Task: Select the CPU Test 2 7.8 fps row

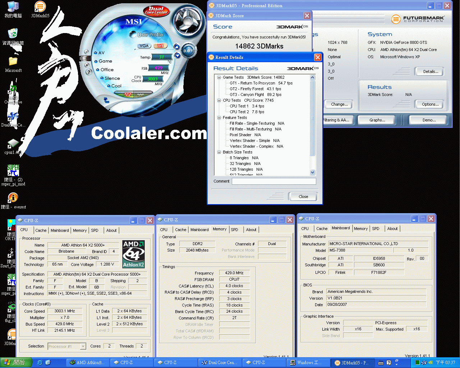Action: coord(247,112)
